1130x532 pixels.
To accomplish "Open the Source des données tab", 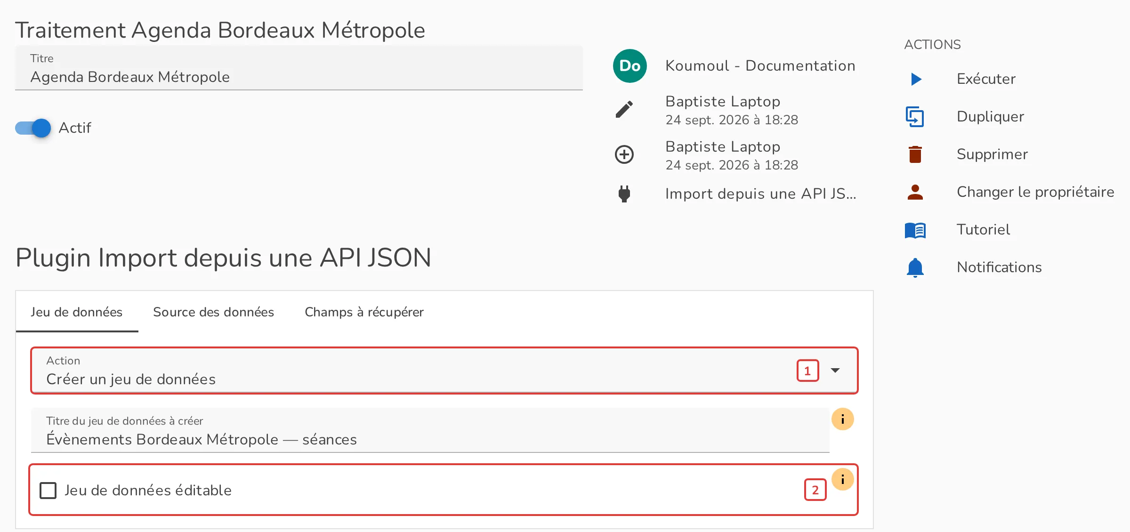I will click(213, 312).
